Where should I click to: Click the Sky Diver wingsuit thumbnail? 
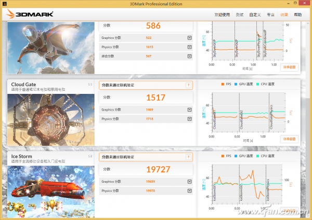[51, 48]
